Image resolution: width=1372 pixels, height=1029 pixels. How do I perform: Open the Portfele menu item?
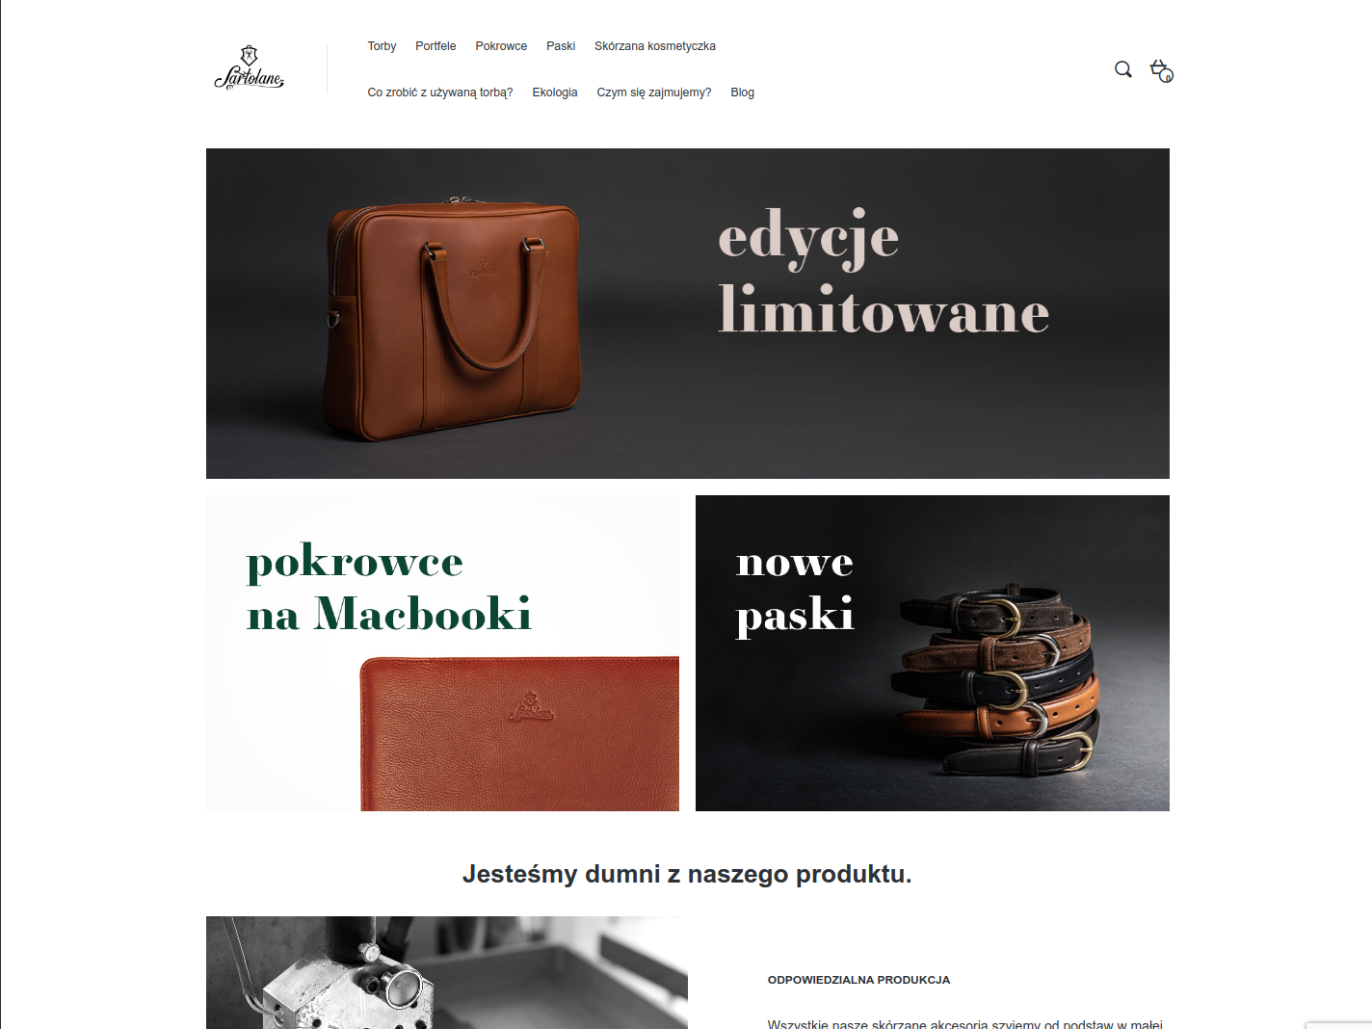(435, 46)
